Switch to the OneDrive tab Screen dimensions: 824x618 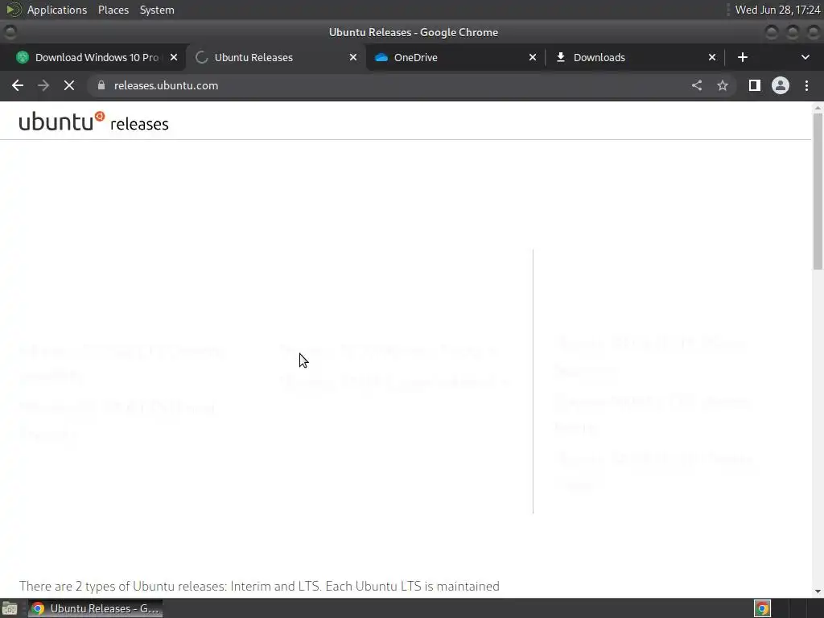(455, 57)
